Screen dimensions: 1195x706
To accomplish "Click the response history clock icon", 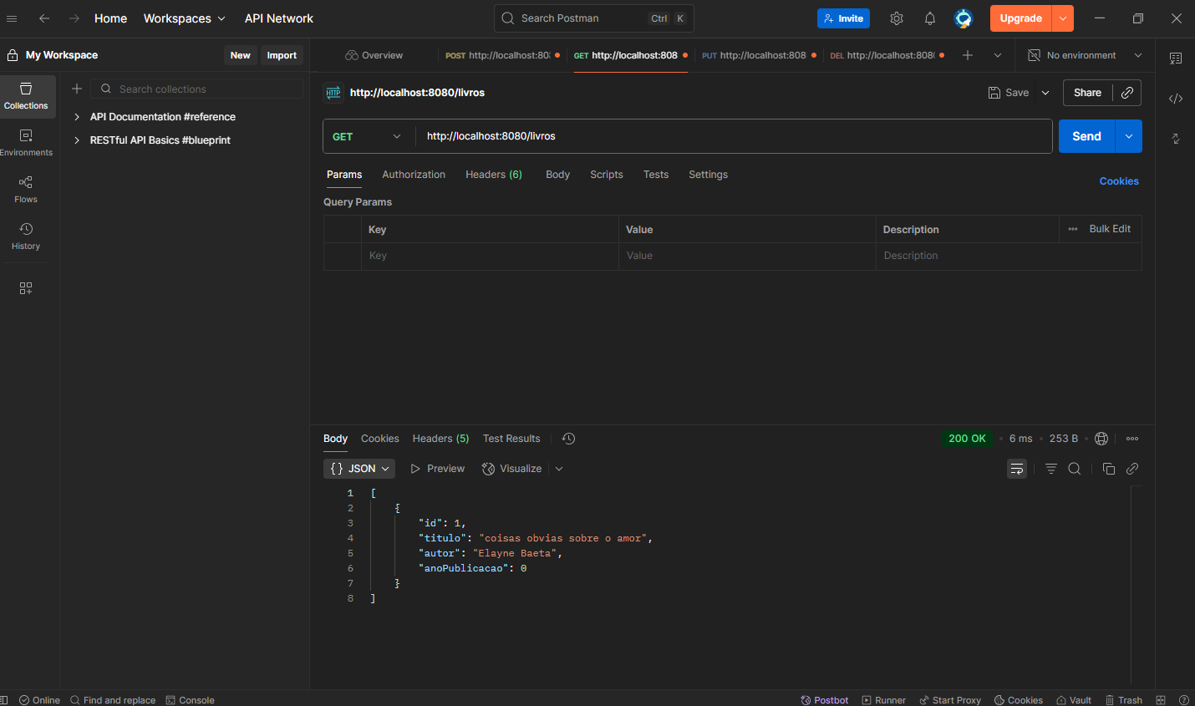I will point(568,439).
